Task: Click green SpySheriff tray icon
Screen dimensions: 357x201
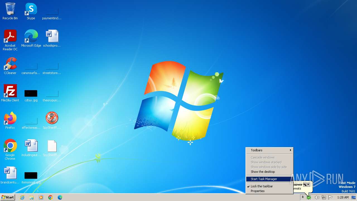Action: (x=309, y=198)
